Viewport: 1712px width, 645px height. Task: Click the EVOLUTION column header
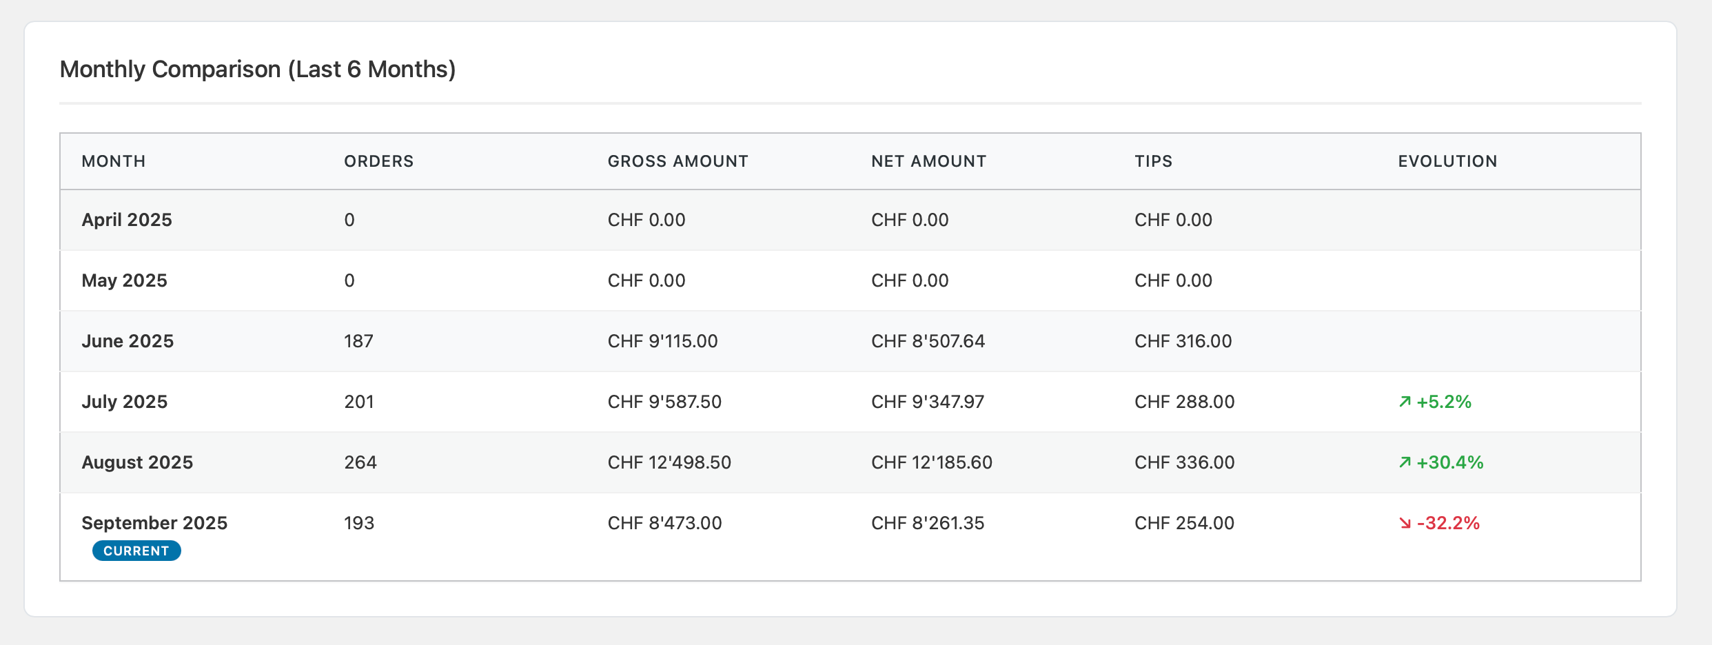pyautogui.click(x=1447, y=161)
